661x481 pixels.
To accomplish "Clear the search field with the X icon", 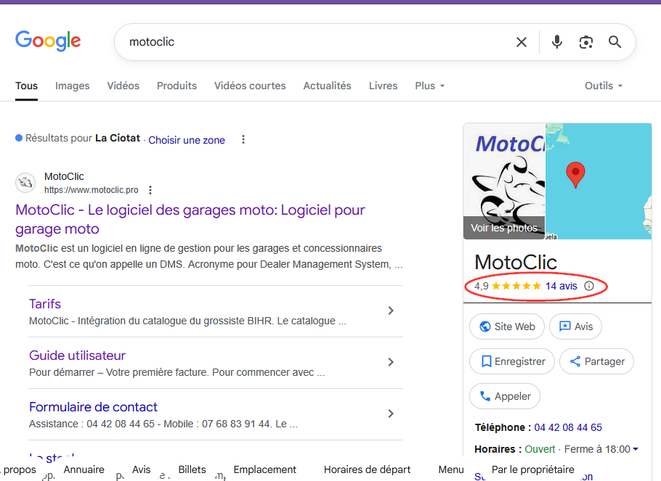I will pyautogui.click(x=522, y=42).
